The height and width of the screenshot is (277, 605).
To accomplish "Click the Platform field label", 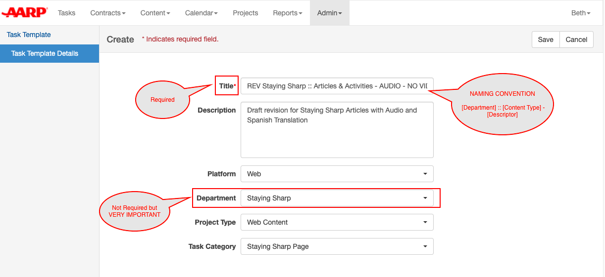I will pos(221,174).
